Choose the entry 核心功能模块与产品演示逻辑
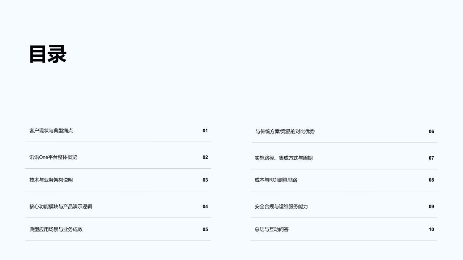The width and height of the screenshot is (463, 260). 61,207
